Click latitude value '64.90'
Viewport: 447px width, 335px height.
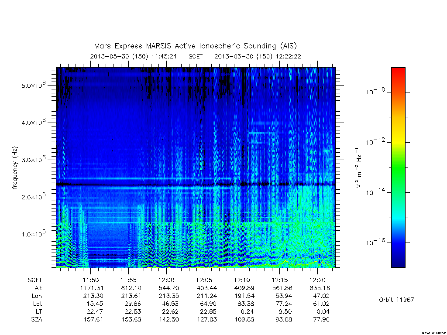(x=208, y=304)
